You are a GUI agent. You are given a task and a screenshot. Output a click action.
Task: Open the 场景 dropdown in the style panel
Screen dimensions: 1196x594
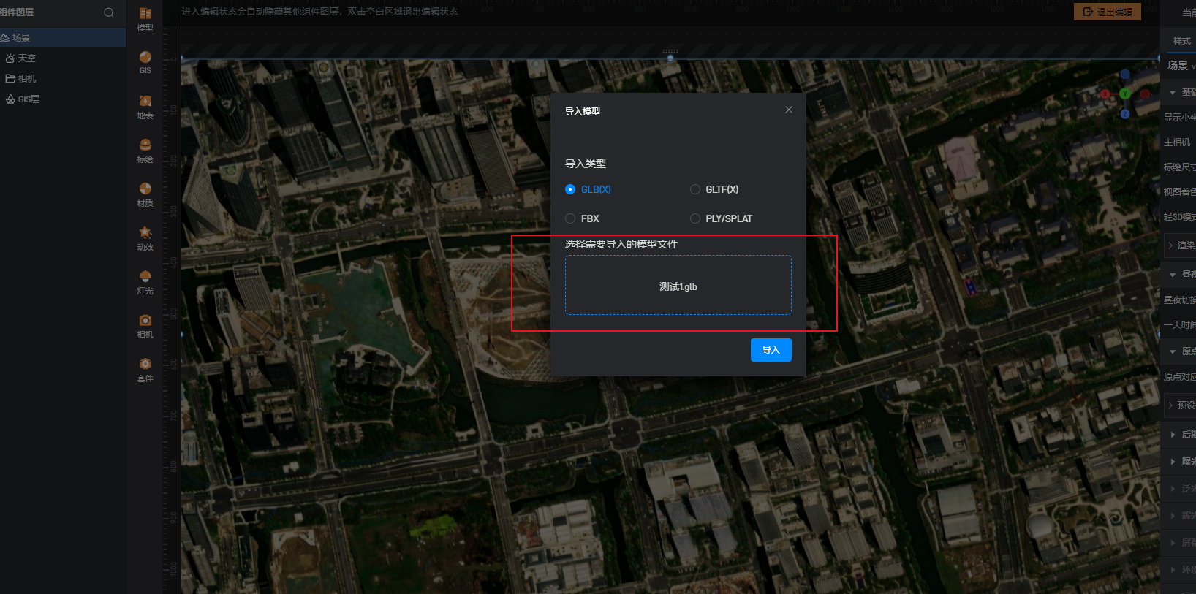(1181, 66)
